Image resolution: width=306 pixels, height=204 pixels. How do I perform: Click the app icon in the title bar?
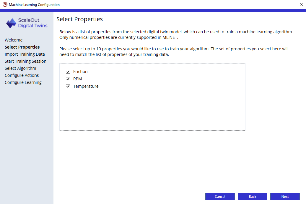5,4
